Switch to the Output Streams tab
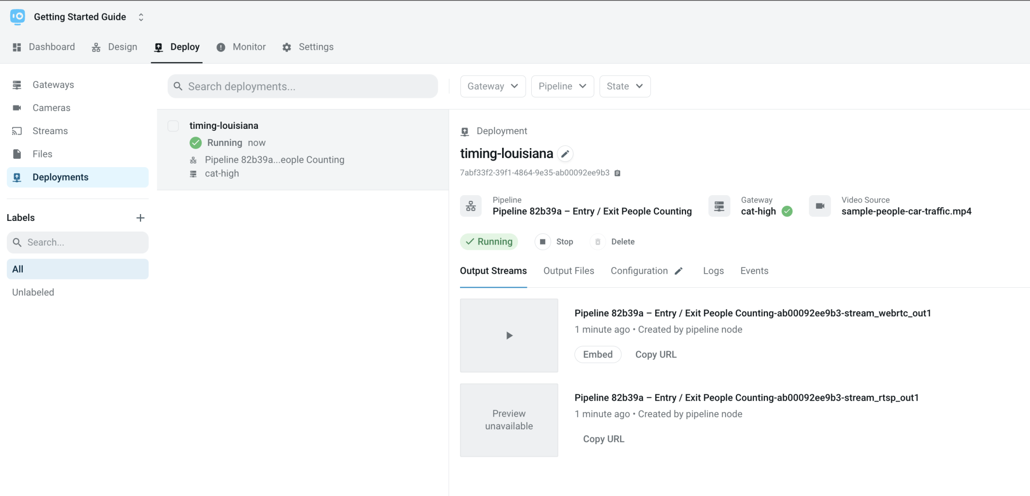This screenshot has width=1030, height=496. (x=493, y=271)
